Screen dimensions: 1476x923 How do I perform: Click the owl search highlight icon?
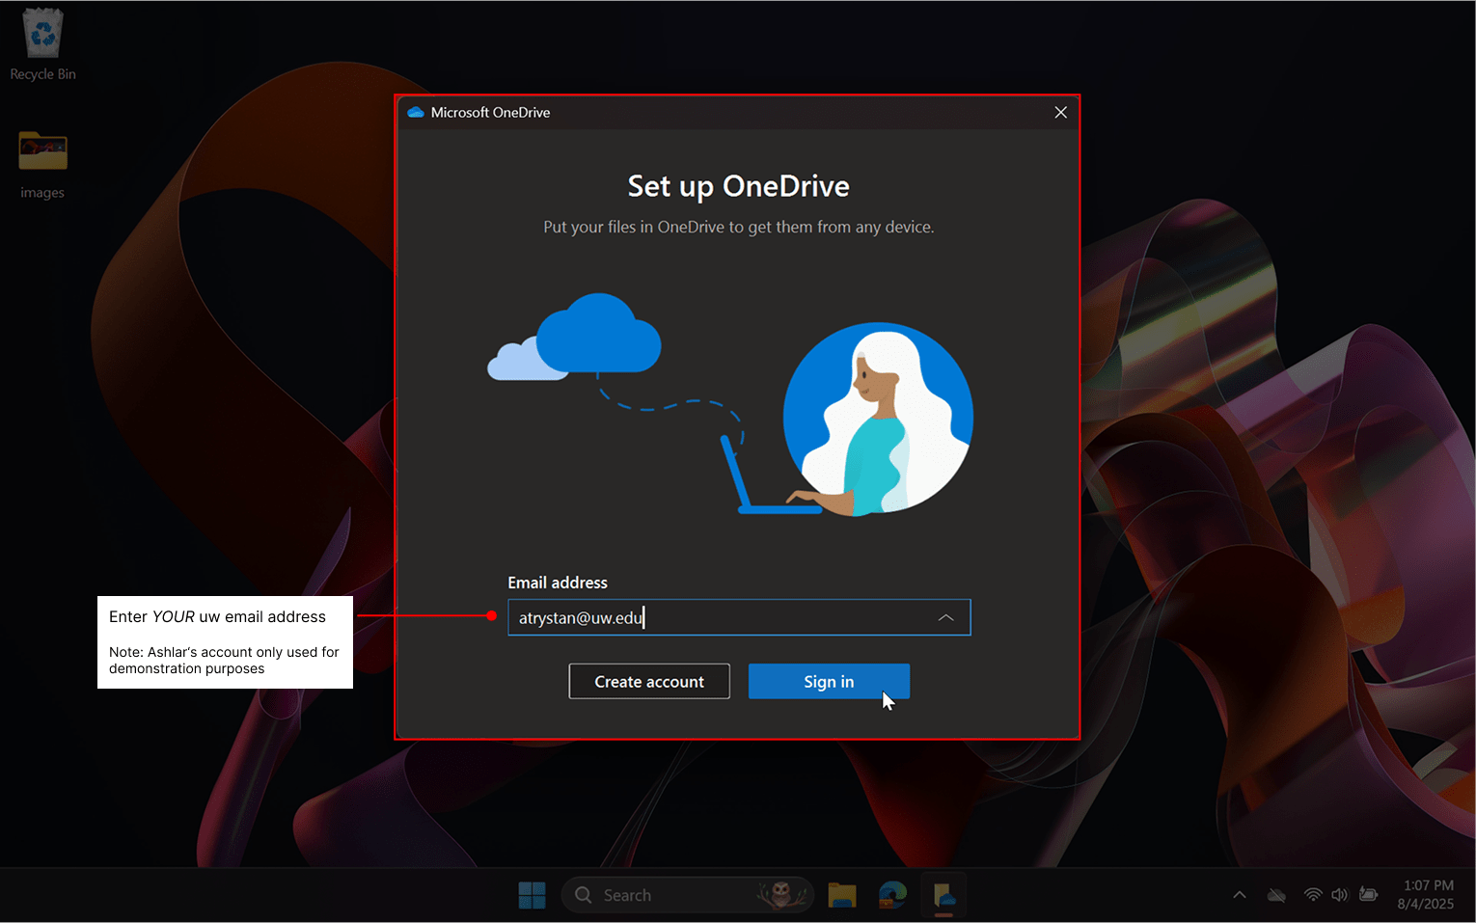[782, 895]
